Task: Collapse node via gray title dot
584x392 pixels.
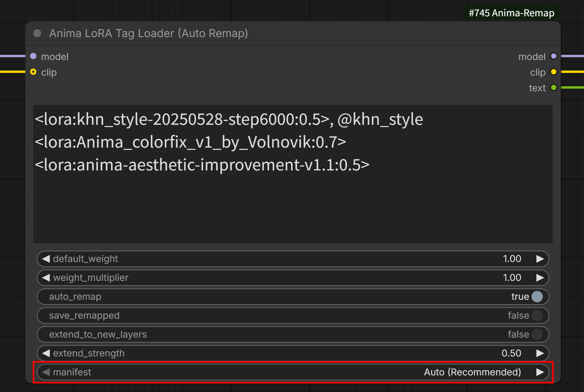Action: click(37, 33)
